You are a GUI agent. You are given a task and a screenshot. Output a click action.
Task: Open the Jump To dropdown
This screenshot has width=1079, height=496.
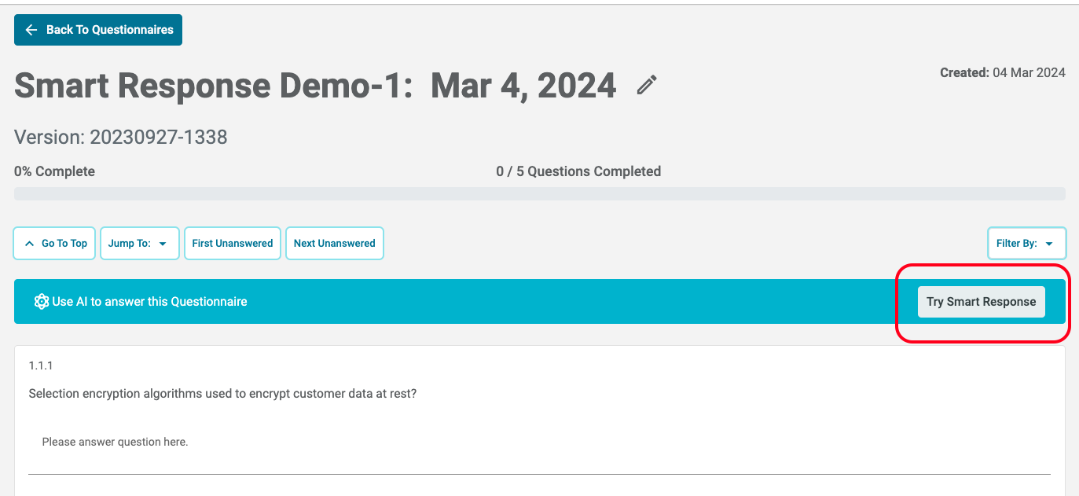140,244
